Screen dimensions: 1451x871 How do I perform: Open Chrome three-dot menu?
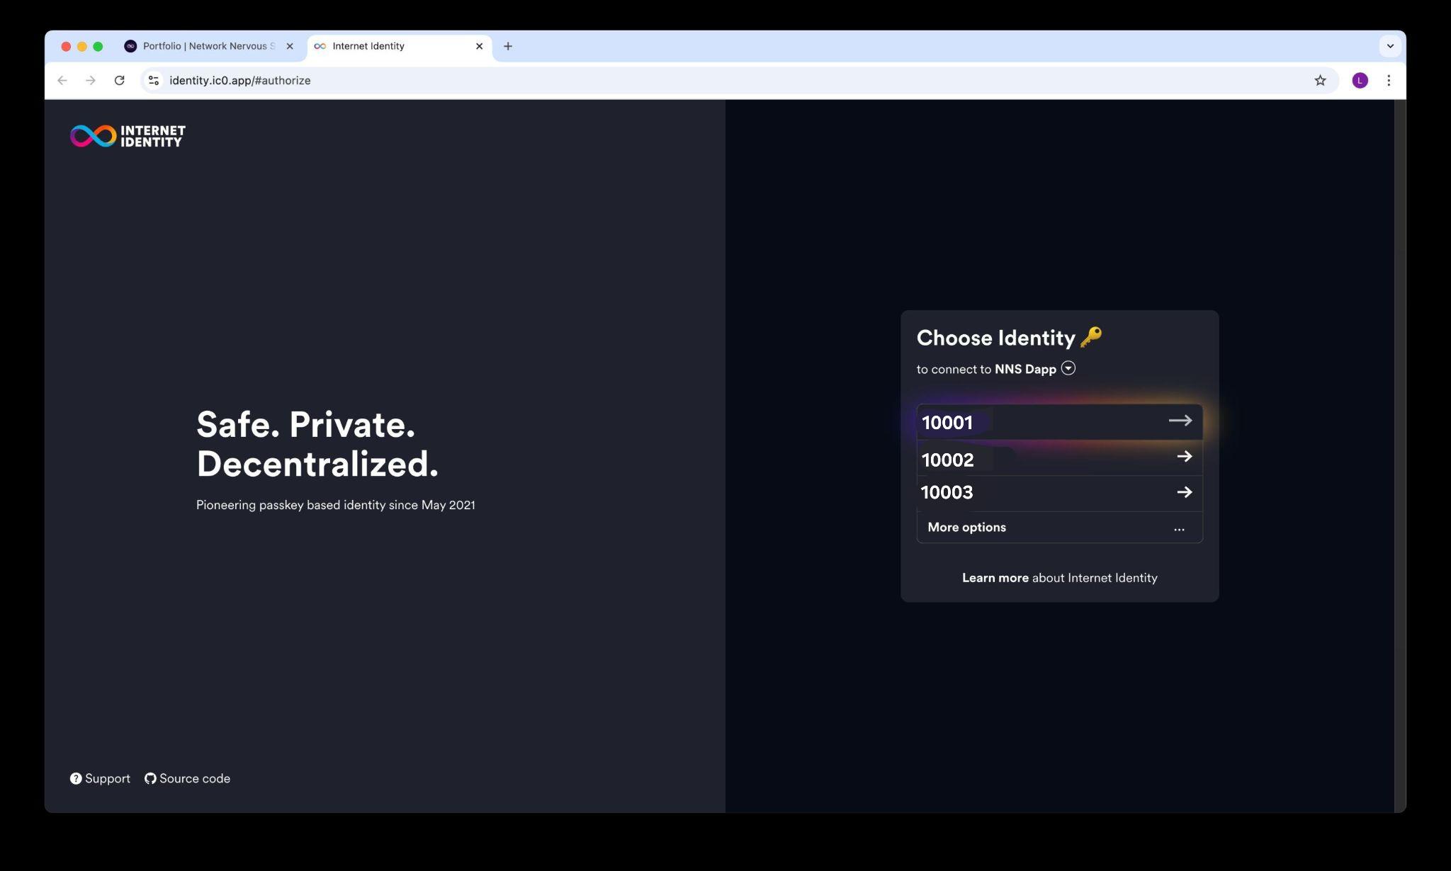1389,80
